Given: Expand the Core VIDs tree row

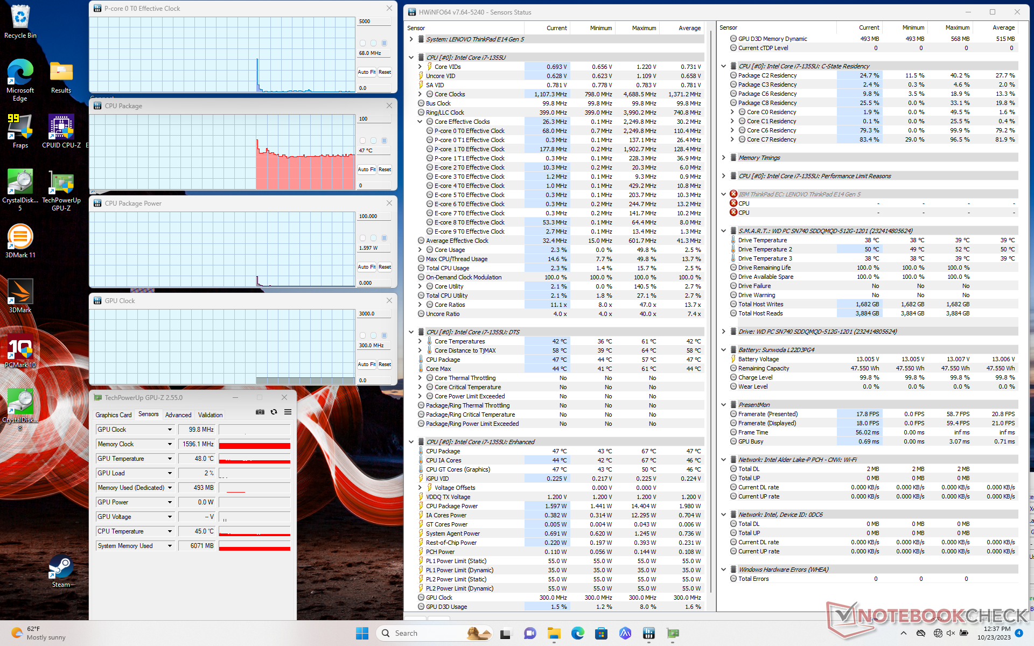Looking at the screenshot, I should (x=420, y=67).
